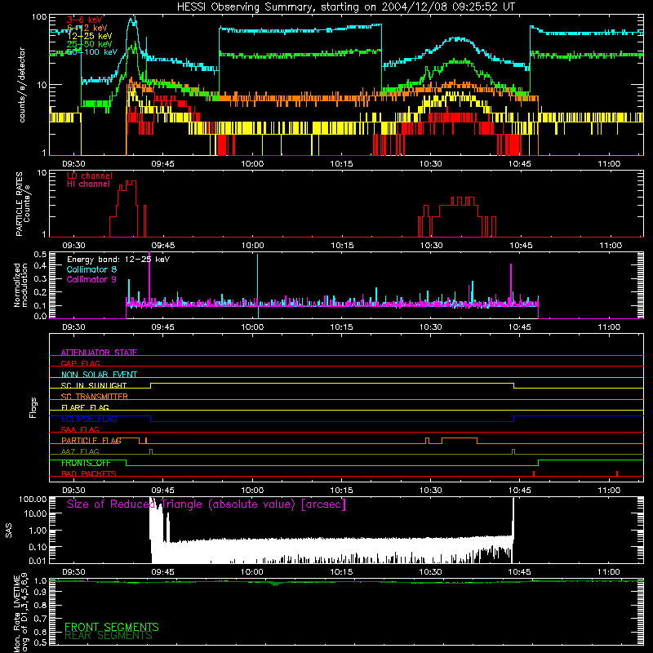
Task: Click the 10:30 tick label under particle rates plot
Action: pyautogui.click(x=431, y=246)
